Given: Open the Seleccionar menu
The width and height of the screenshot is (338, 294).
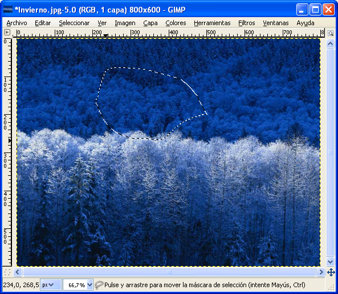Looking at the screenshot, I should click(74, 23).
